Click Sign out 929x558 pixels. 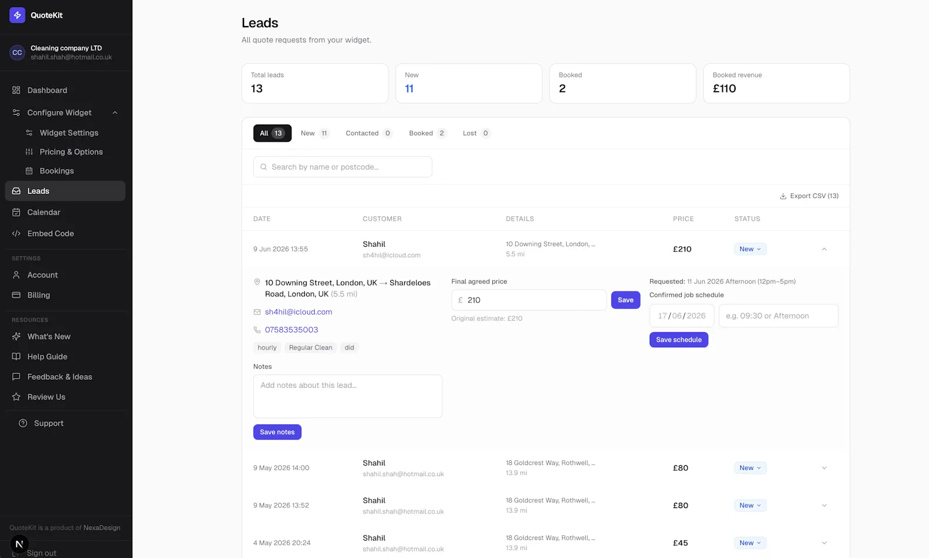(41, 553)
